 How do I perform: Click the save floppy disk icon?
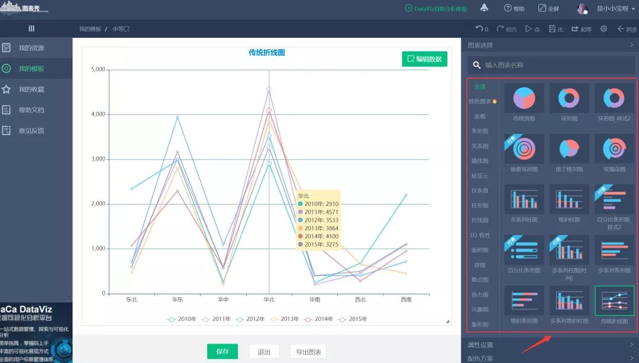pyautogui.click(x=552, y=29)
